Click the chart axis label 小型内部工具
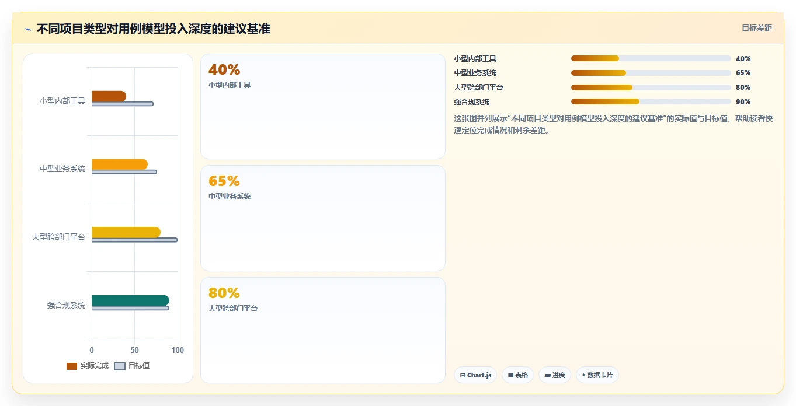The image size is (796, 406). tap(62, 100)
